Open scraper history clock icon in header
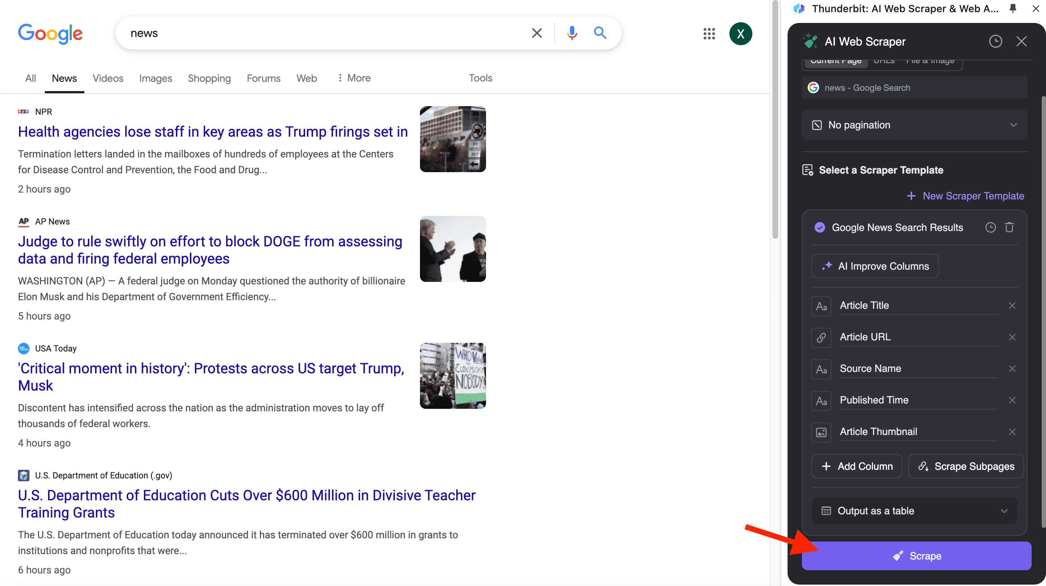 995,41
